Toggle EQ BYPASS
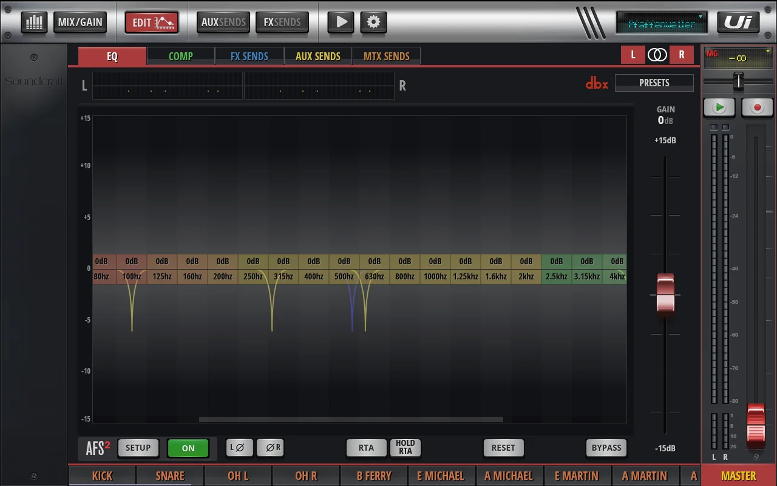Screen dimensions: 777x486 point(606,448)
